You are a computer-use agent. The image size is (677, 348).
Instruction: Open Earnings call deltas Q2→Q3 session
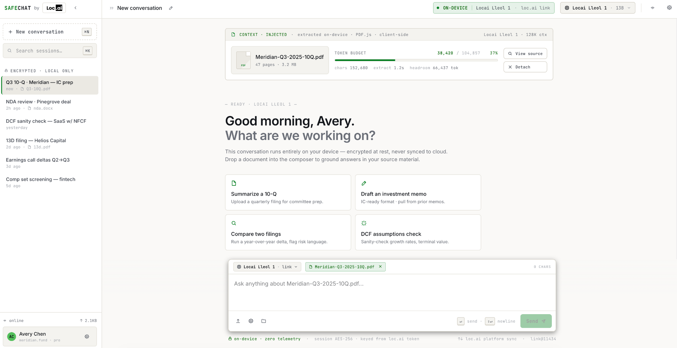50,163
